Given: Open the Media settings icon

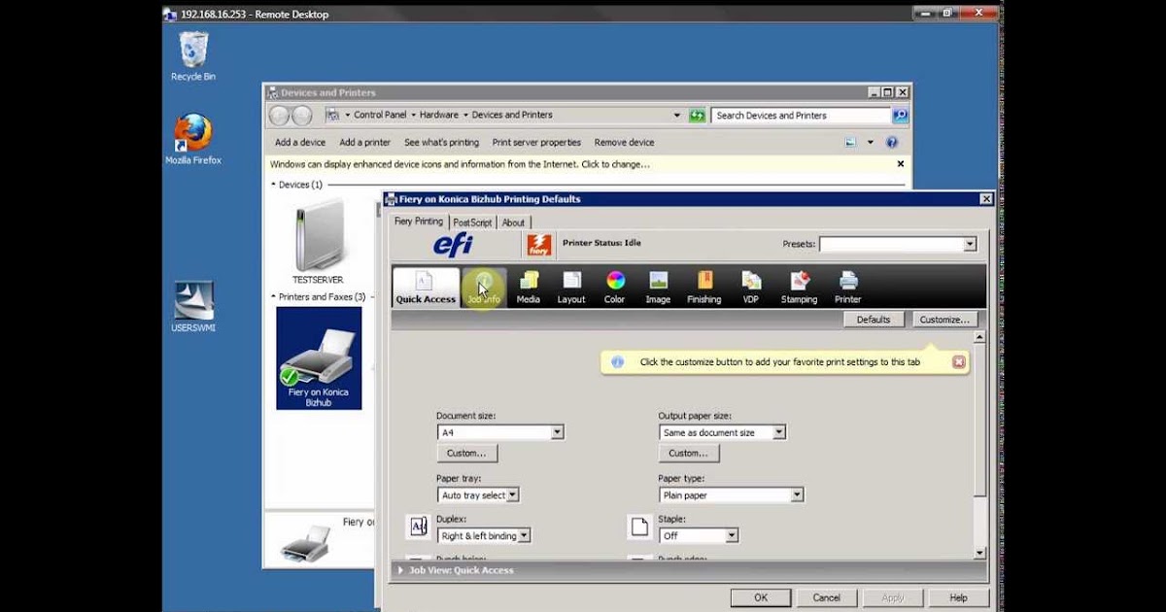Looking at the screenshot, I should click(x=528, y=288).
